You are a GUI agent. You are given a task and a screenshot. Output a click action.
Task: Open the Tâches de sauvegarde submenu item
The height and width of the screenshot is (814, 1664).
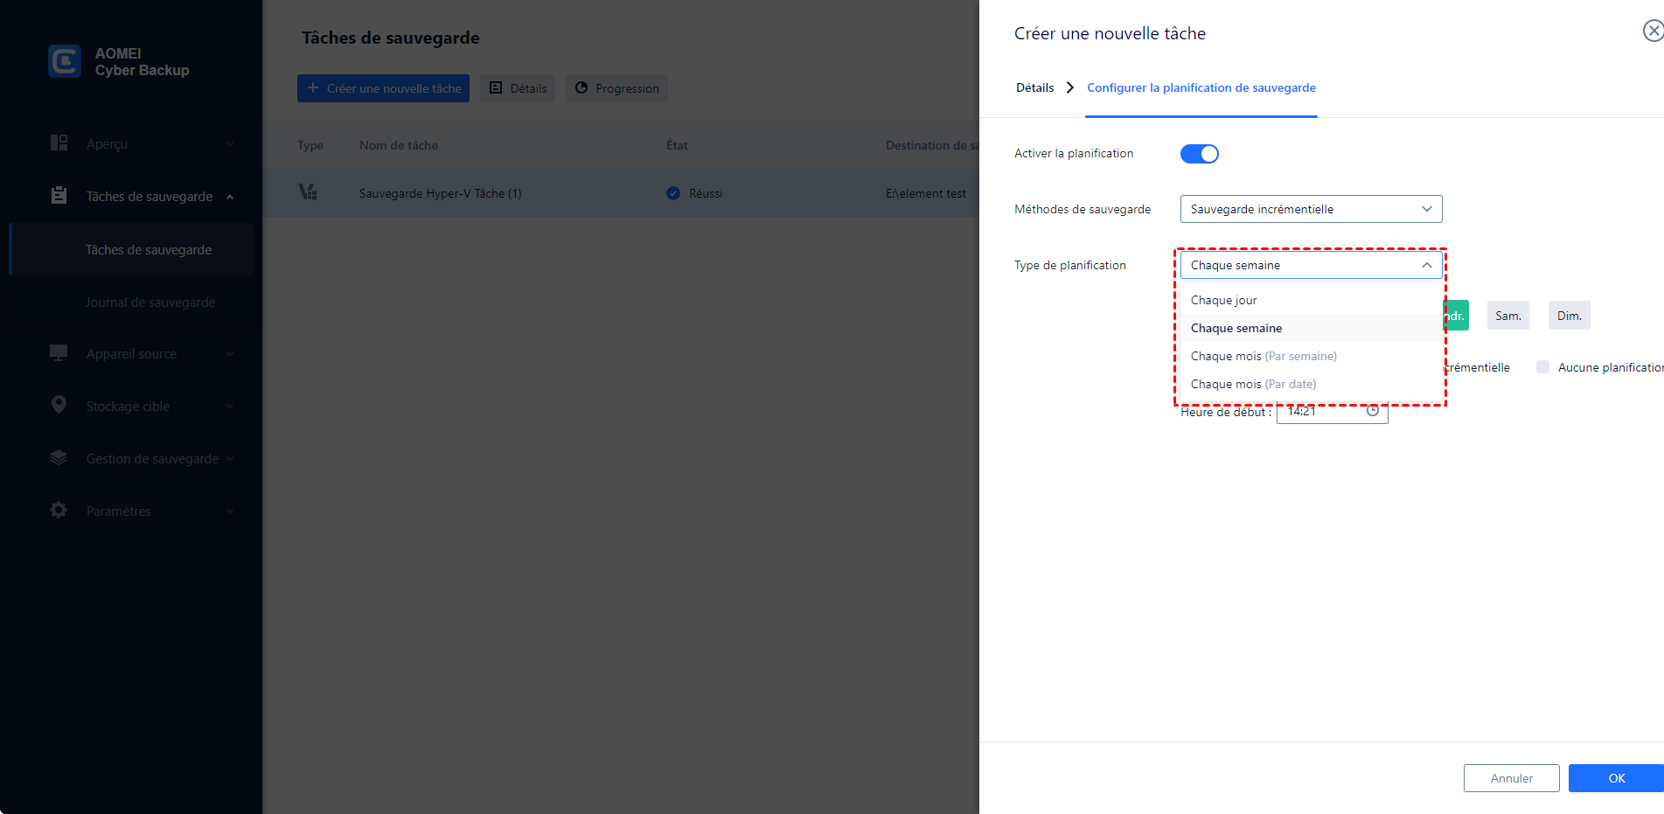point(131,249)
